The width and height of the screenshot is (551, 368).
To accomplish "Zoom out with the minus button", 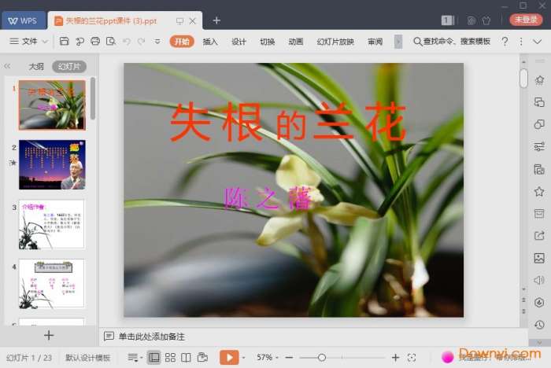I will pos(289,358).
